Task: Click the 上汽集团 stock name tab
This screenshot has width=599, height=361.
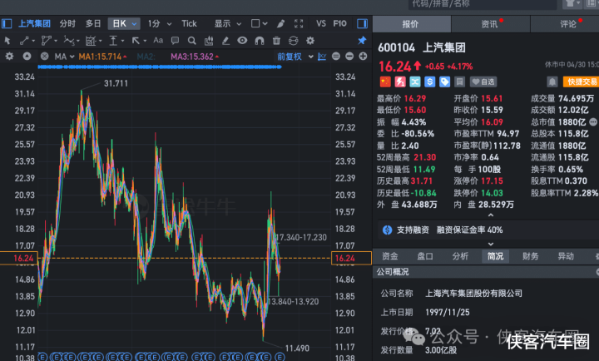Action: tap(34, 23)
